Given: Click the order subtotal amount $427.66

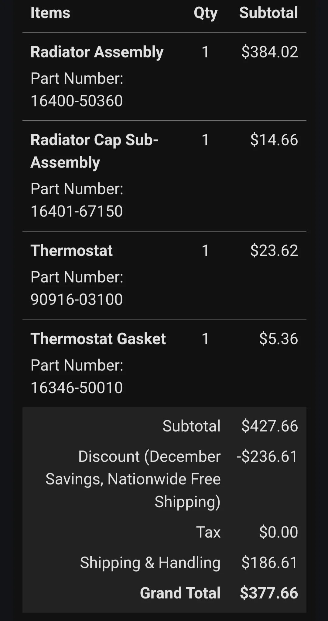Looking at the screenshot, I should point(270,426).
